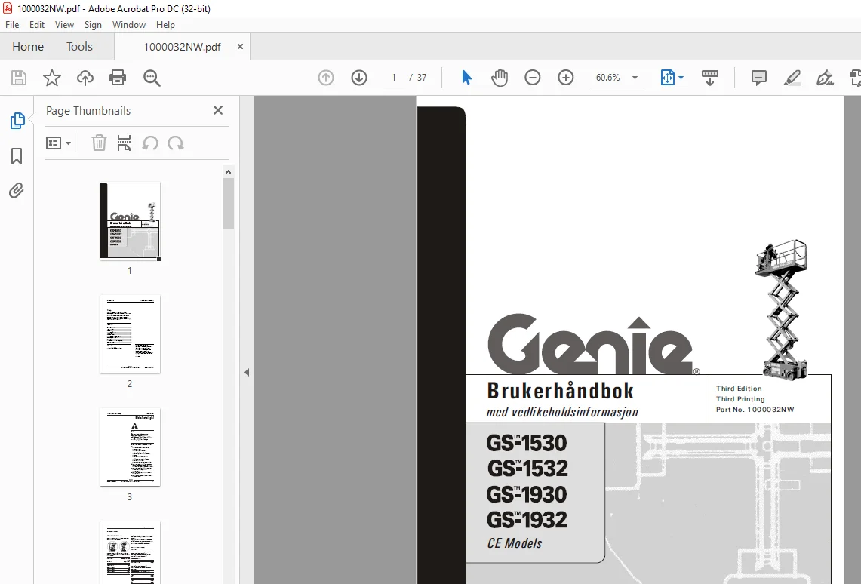
Task: Switch to the Tools tab
Action: (80, 47)
